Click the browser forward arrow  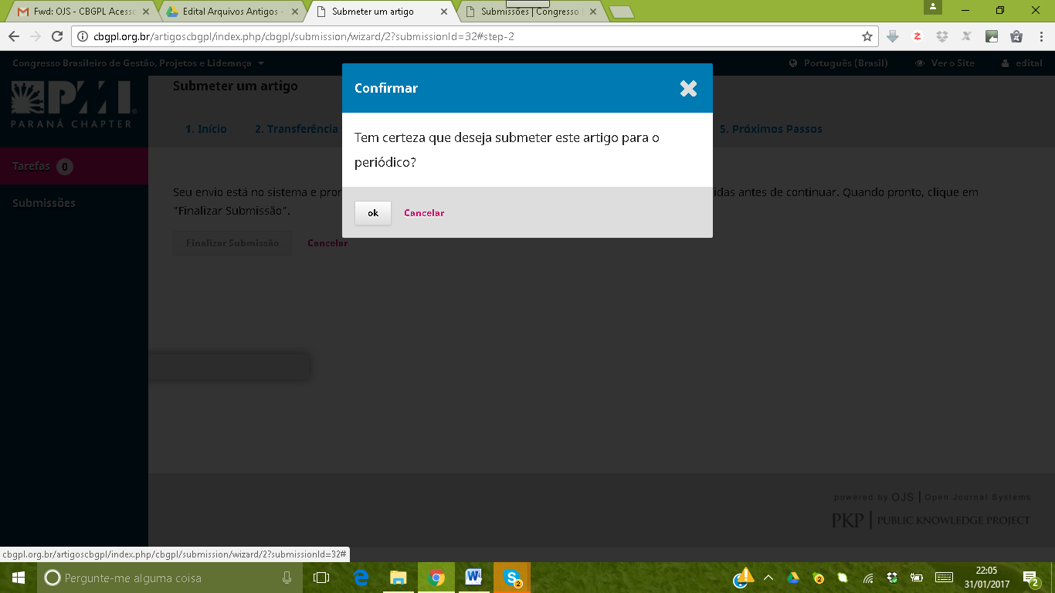[x=35, y=36]
